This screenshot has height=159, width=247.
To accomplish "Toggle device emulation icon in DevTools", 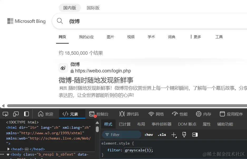I will coord(16,114).
